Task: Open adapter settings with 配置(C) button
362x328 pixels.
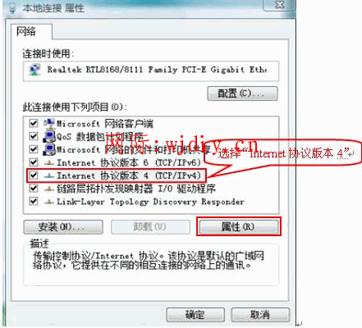Action: point(242,93)
